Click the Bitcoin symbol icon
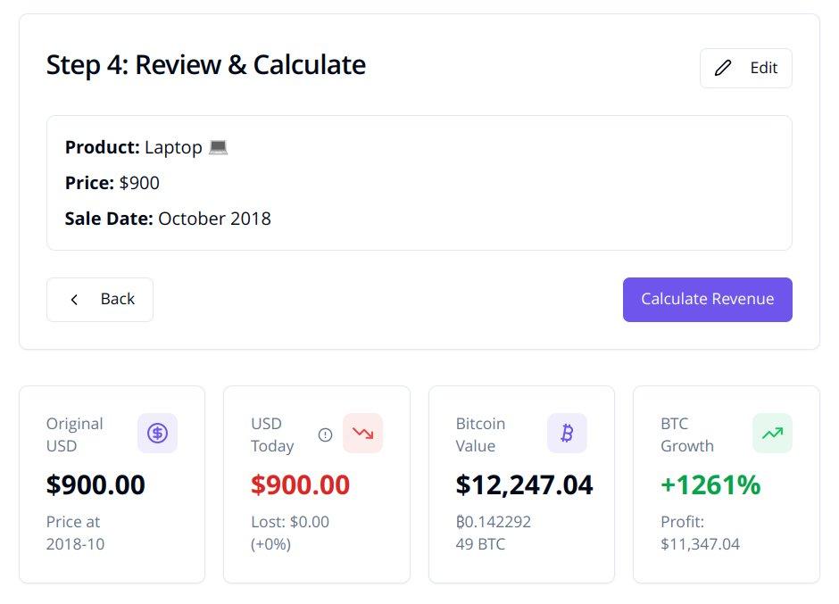839x604 pixels. click(x=567, y=434)
